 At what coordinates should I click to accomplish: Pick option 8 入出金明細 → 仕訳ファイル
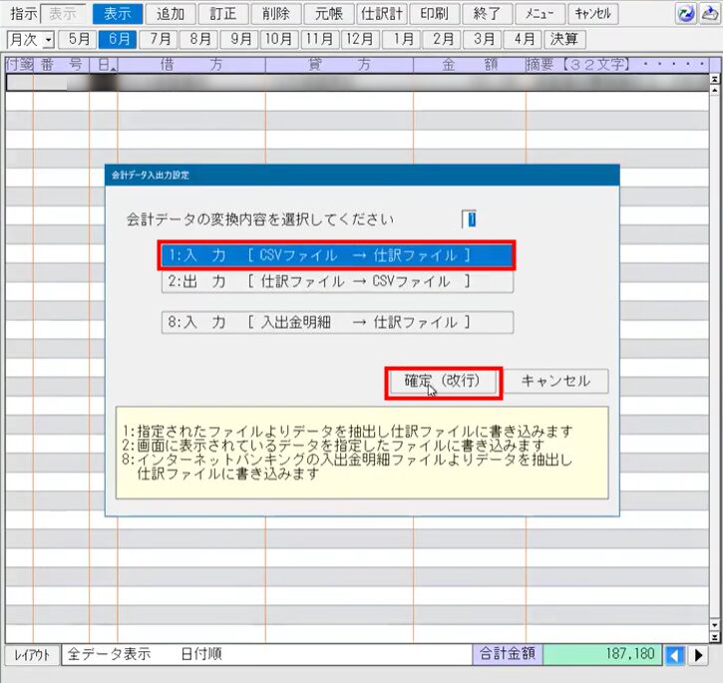336,322
